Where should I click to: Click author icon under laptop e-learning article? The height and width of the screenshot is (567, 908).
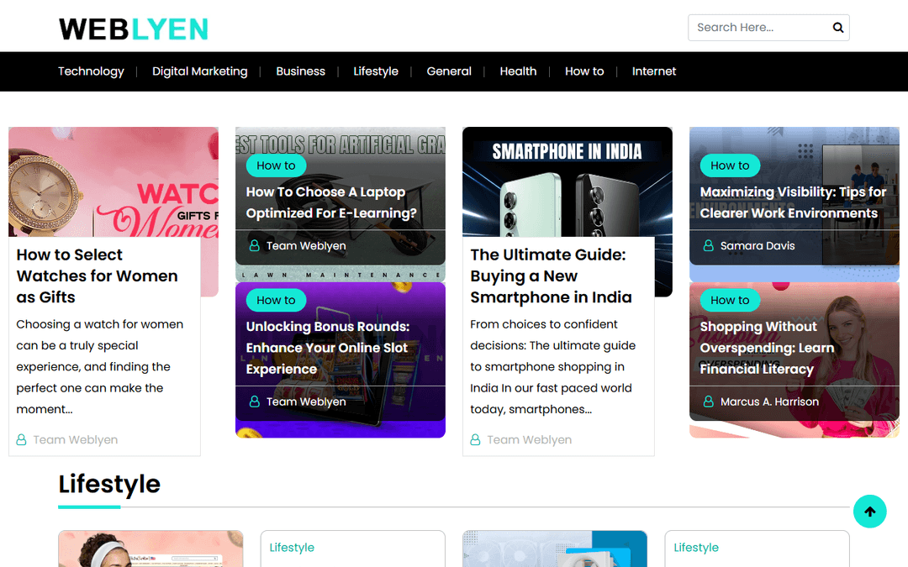coord(254,245)
